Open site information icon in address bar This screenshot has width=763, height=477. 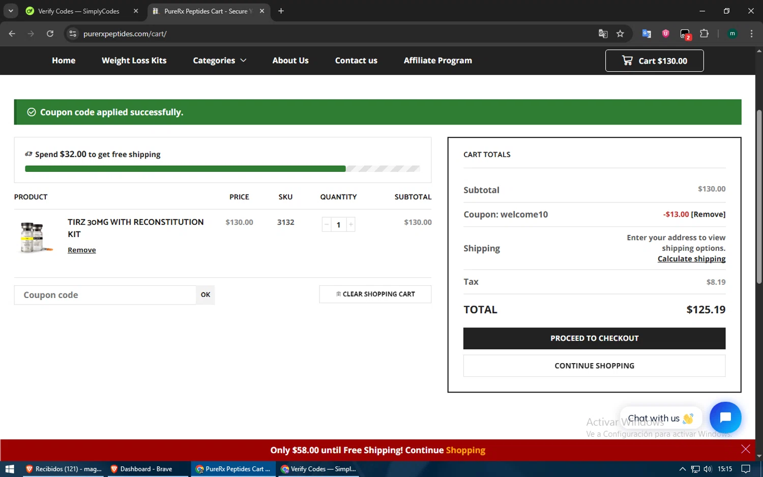73,34
